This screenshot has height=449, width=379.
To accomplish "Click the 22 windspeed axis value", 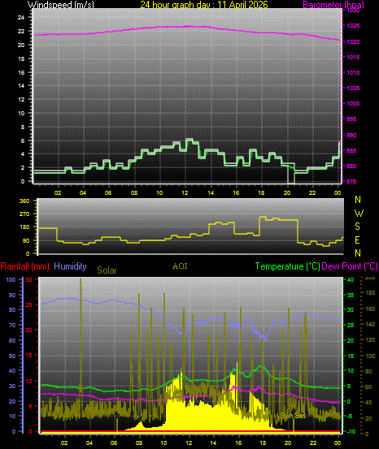I will pos(21,32).
